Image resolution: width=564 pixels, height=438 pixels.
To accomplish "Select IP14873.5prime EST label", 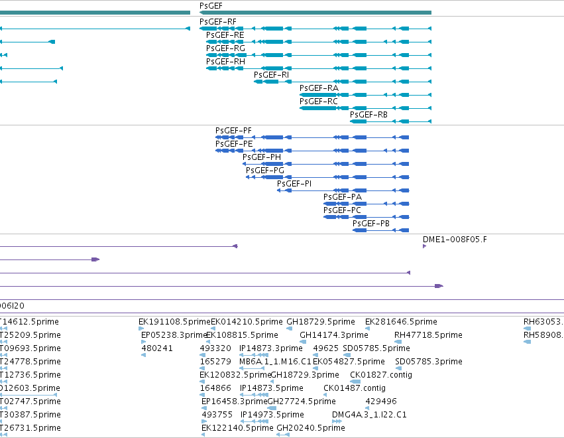I will [272, 388].
